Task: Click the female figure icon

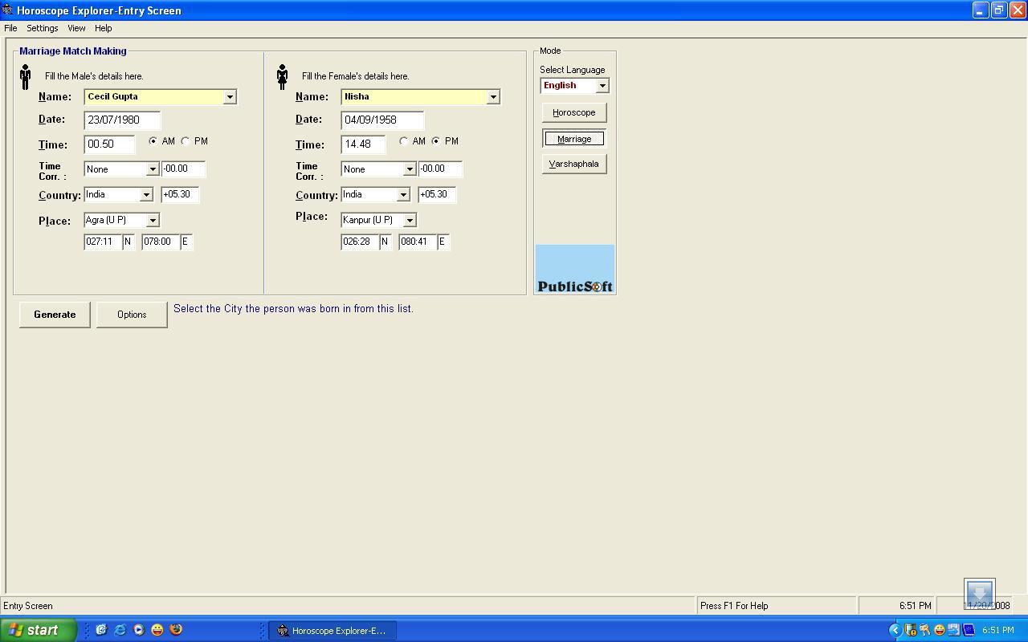Action: point(282,77)
